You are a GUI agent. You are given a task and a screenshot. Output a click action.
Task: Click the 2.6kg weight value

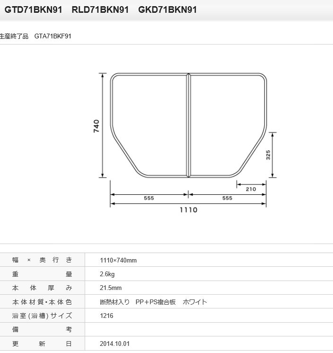[x=107, y=274]
